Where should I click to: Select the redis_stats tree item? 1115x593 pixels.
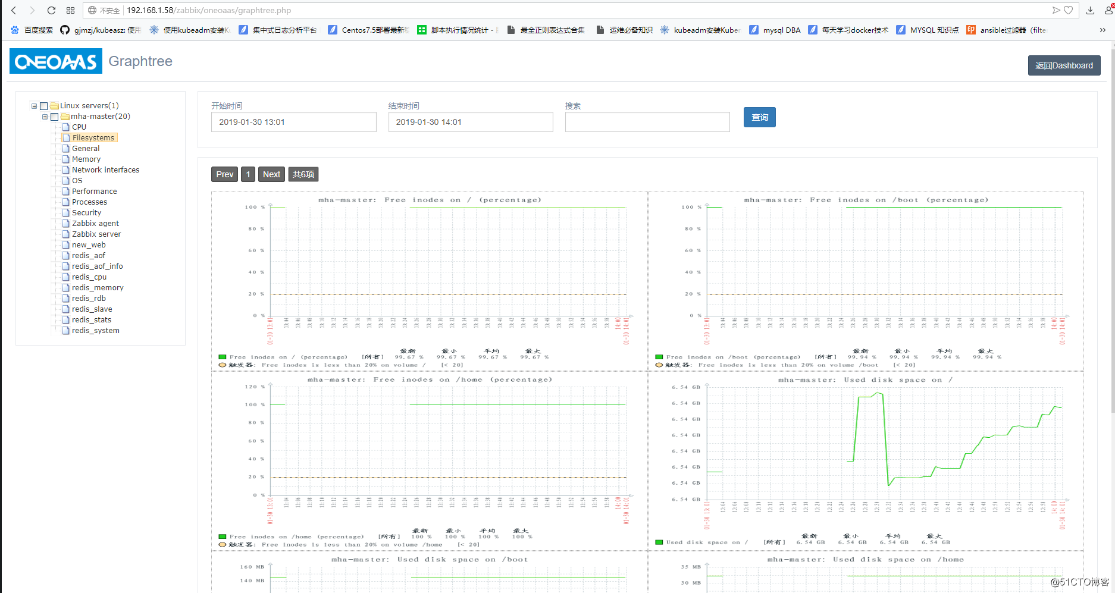92,320
